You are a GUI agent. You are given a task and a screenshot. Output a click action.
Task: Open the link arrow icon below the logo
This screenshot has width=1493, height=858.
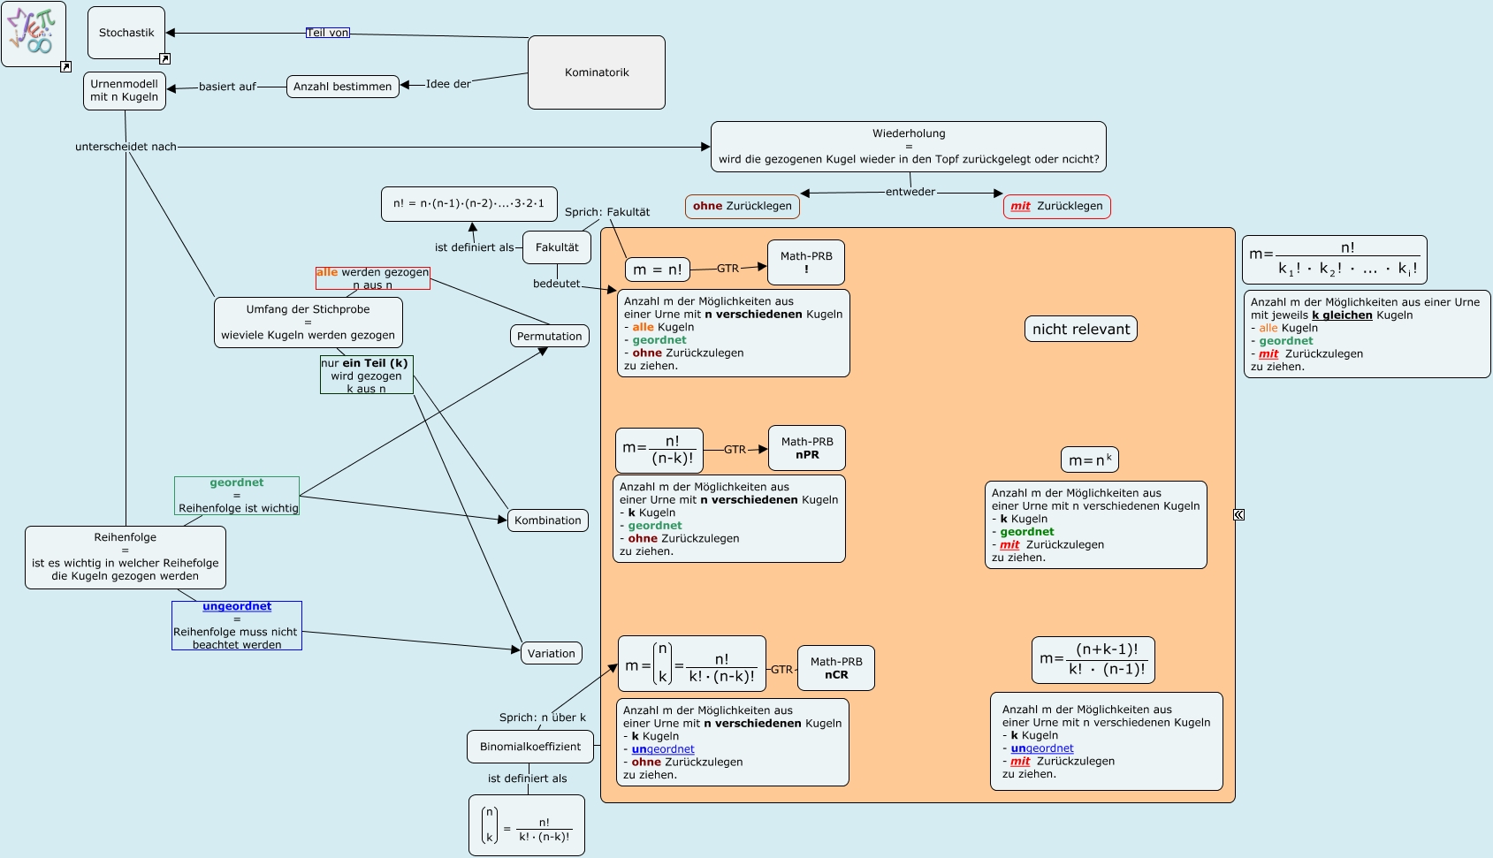pos(65,67)
